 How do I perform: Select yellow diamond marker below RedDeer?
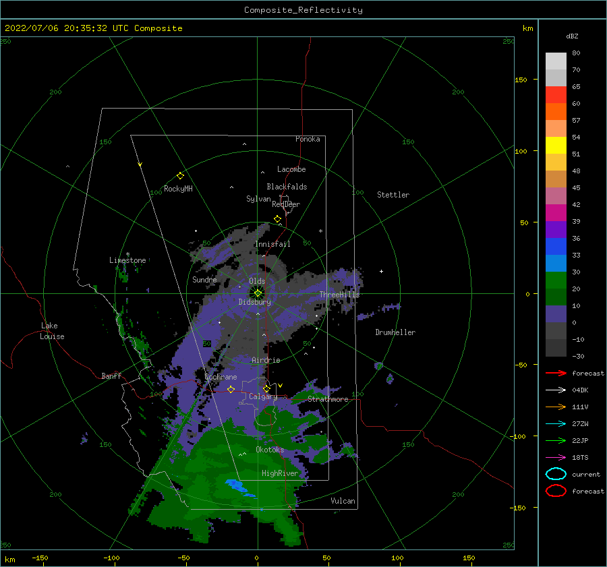[278, 218]
